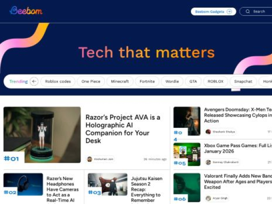Click the author avatar under Valorant article
272x204 pixels.
click(208, 198)
